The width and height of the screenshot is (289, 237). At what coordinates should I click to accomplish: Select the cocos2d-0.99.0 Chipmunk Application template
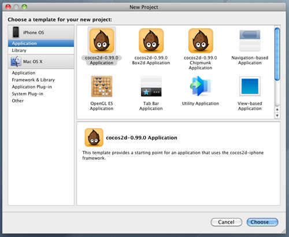point(201,40)
